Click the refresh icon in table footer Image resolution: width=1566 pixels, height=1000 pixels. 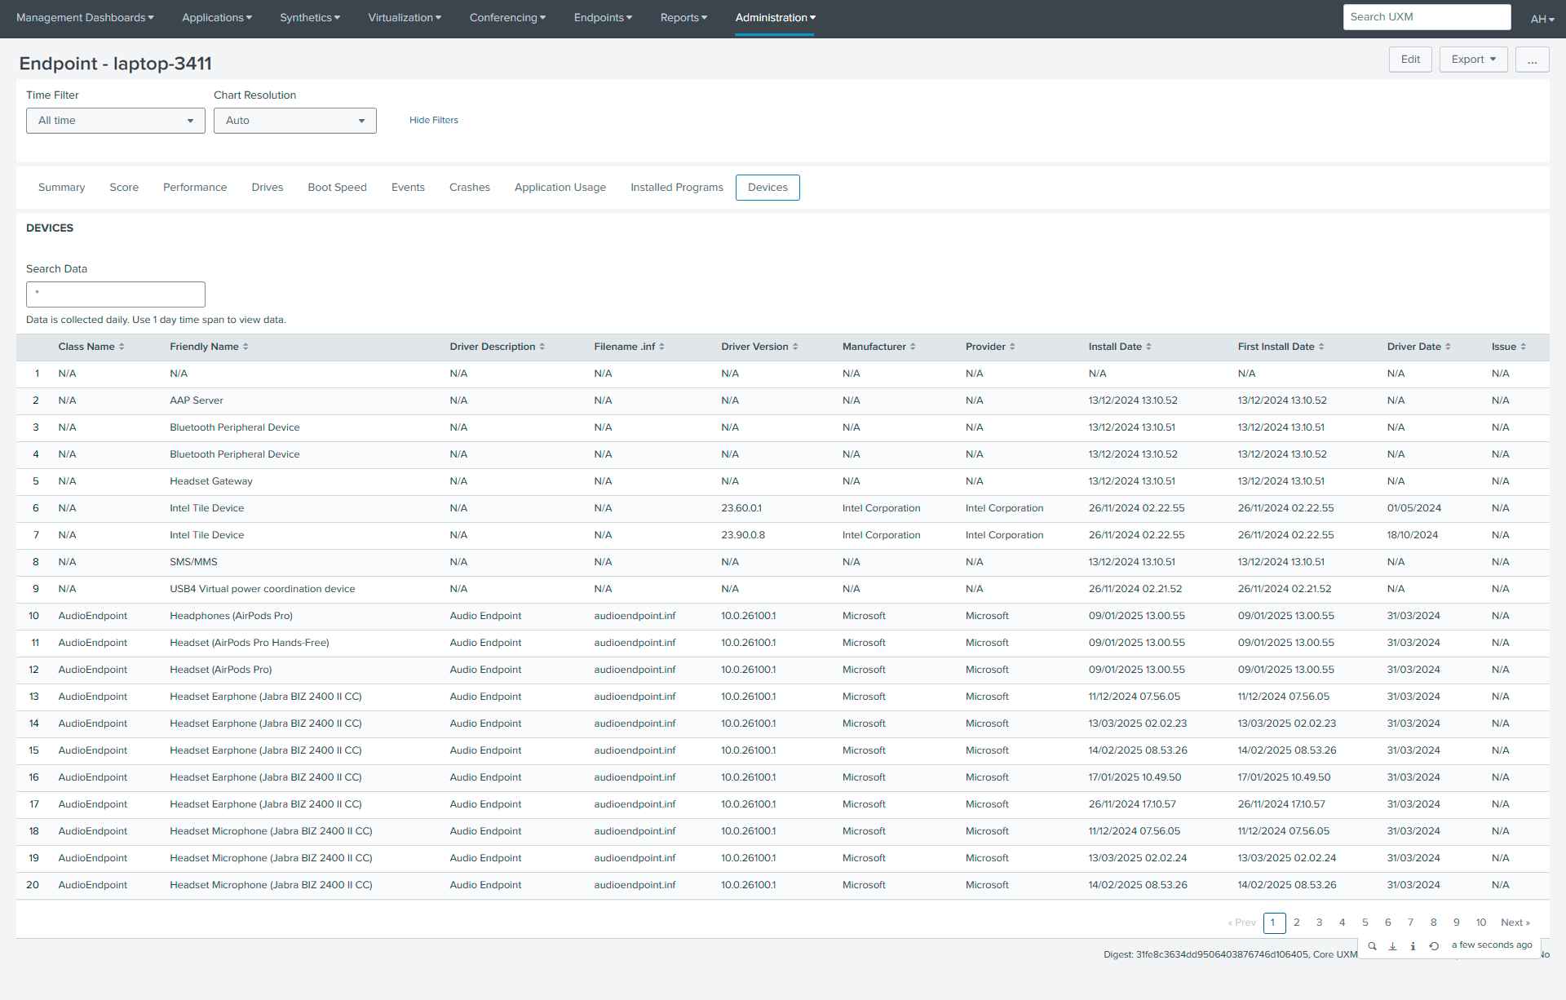(x=1433, y=946)
